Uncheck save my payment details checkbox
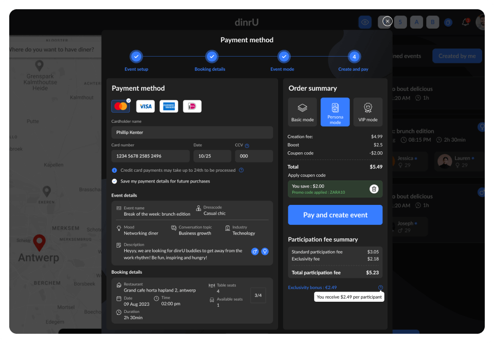 114,181
